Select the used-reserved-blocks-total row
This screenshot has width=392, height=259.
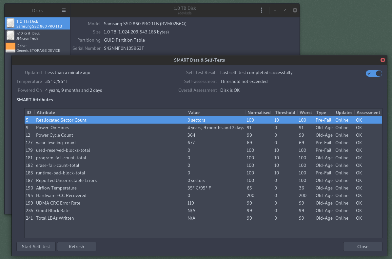coord(203,150)
